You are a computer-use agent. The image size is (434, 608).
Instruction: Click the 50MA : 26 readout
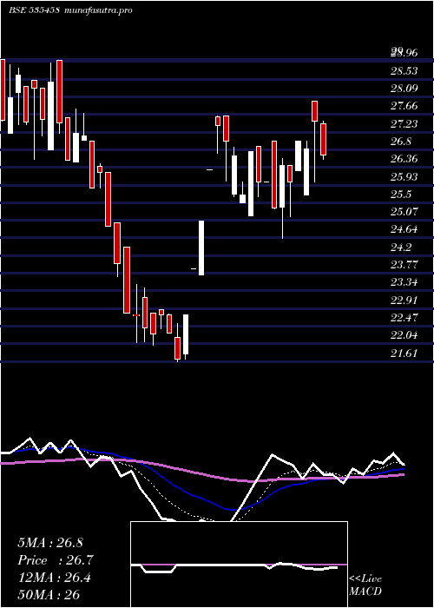click(x=49, y=595)
